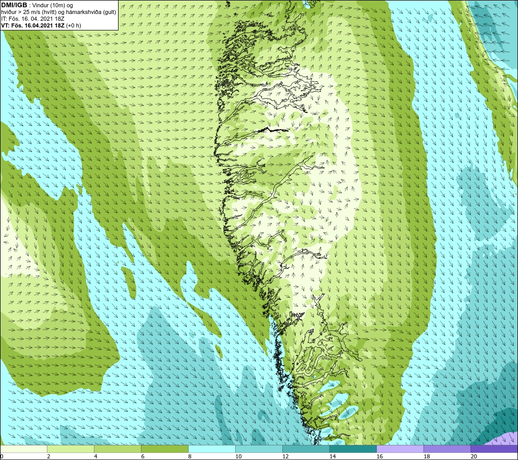Click the legend label '16'
The image size is (518, 460).
pyautogui.click(x=380, y=457)
